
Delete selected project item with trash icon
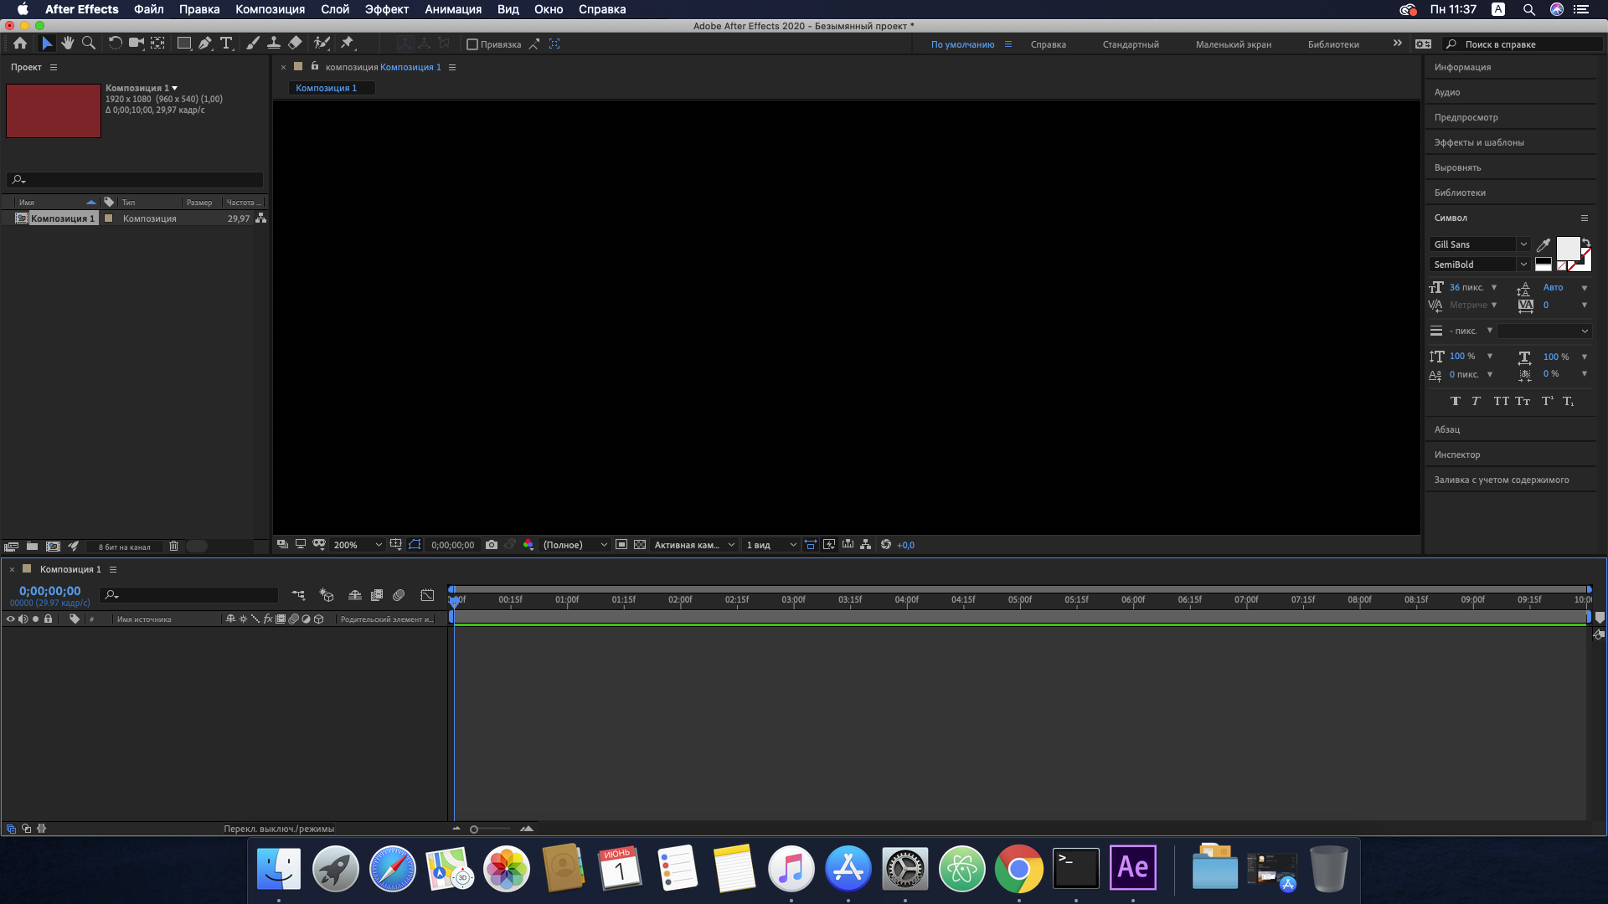[x=174, y=547]
